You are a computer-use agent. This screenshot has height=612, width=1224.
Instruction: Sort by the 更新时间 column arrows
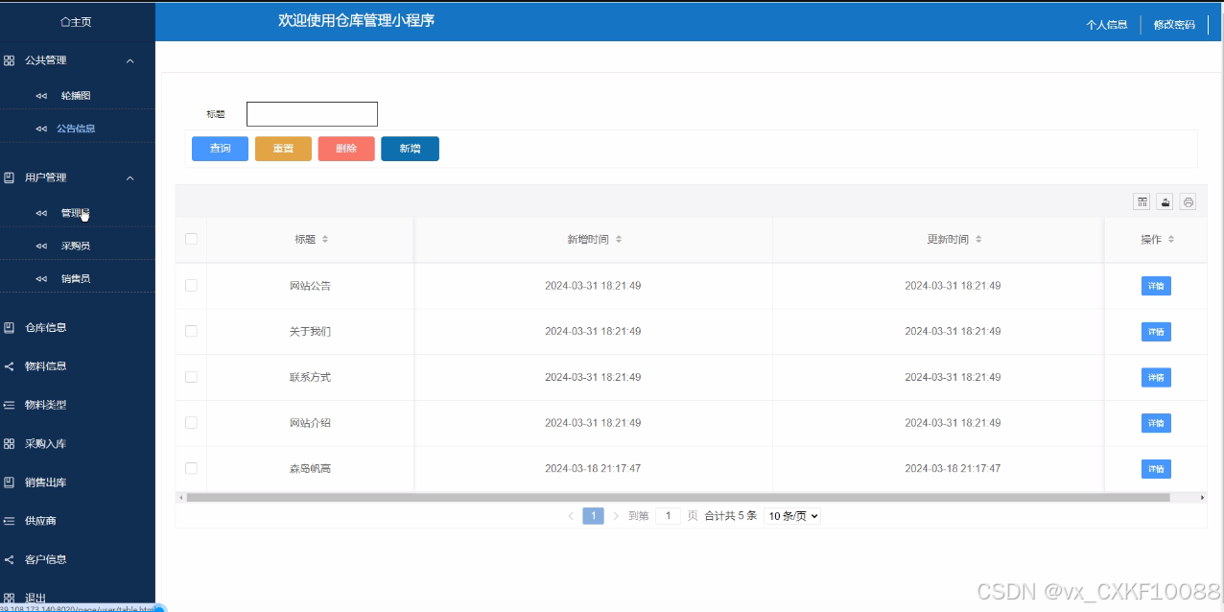(x=978, y=239)
